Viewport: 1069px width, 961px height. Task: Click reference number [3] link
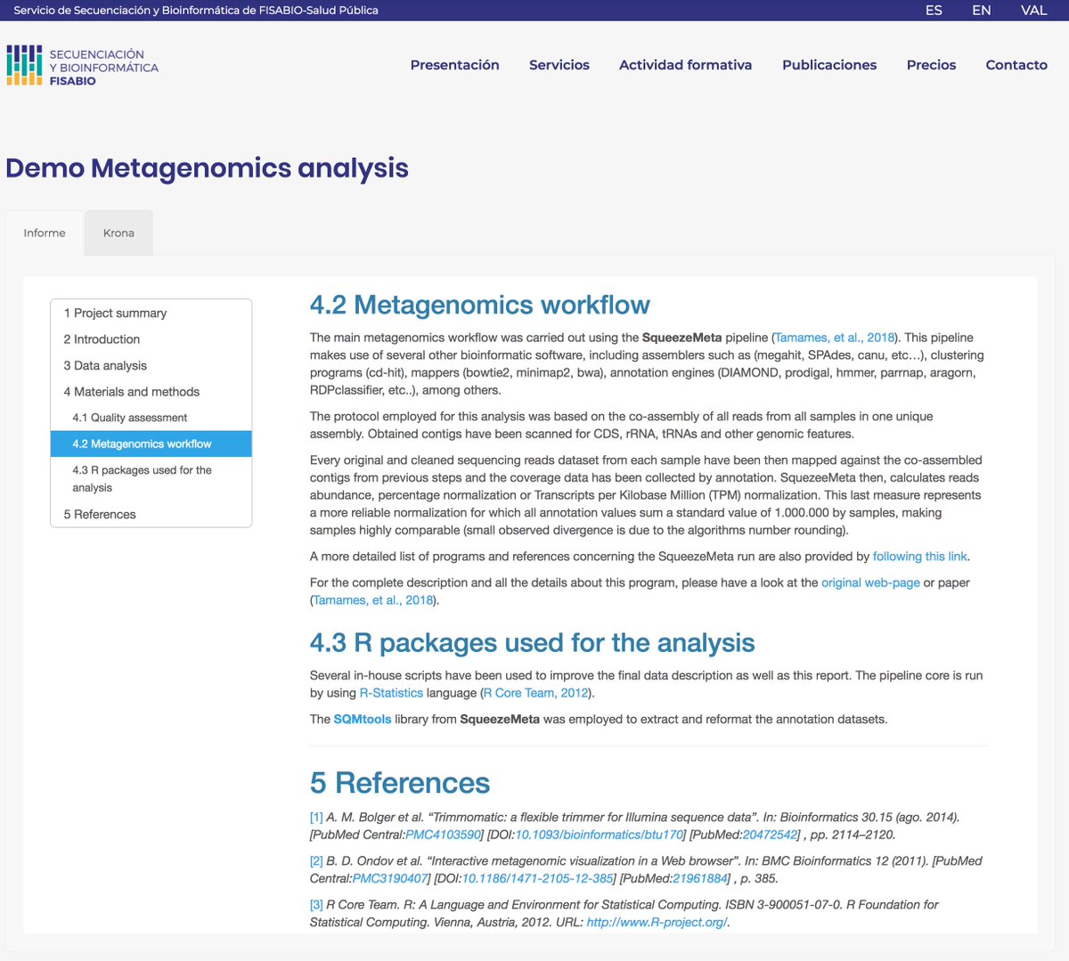point(316,905)
